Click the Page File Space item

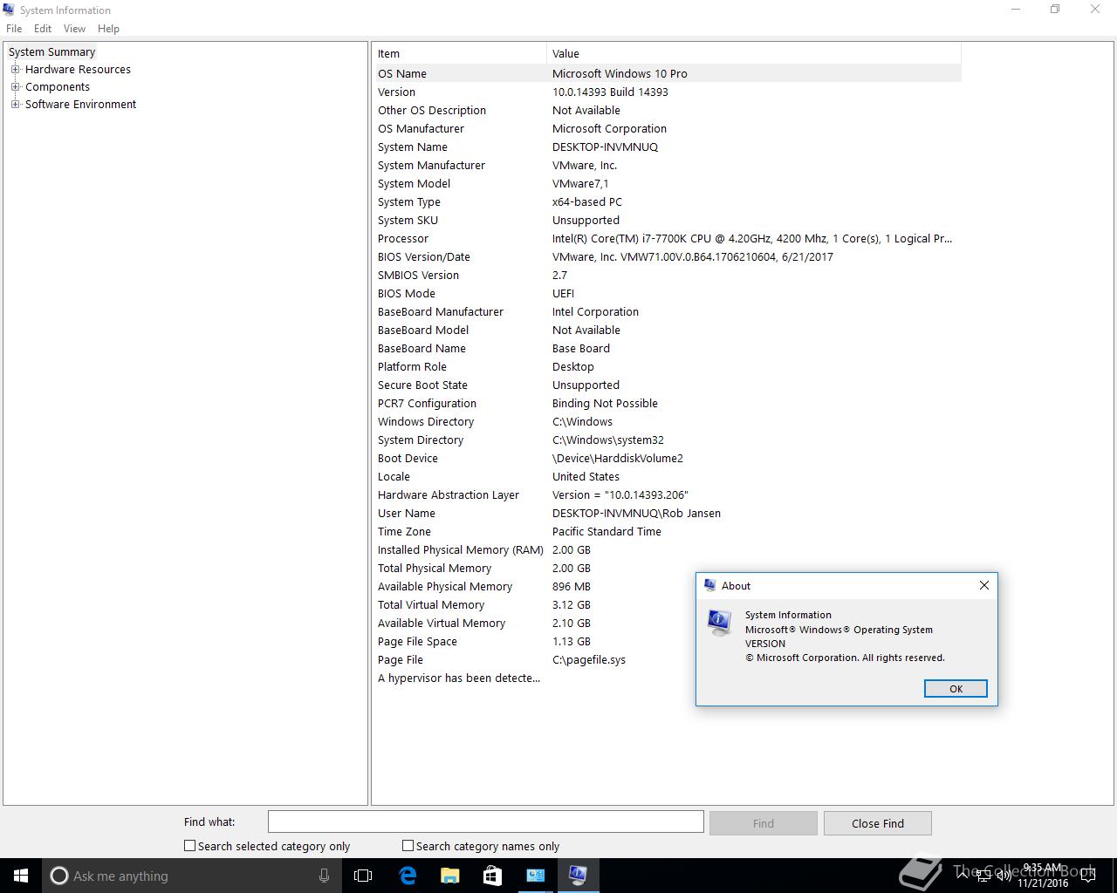[417, 641]
